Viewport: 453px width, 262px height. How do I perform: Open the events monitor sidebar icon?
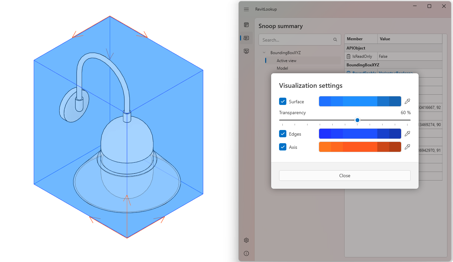pos(246,51)
